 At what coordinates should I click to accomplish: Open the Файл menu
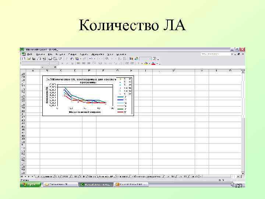29,54
